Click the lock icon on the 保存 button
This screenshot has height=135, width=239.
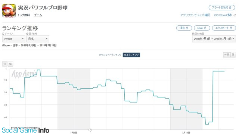tap(187, 28)
